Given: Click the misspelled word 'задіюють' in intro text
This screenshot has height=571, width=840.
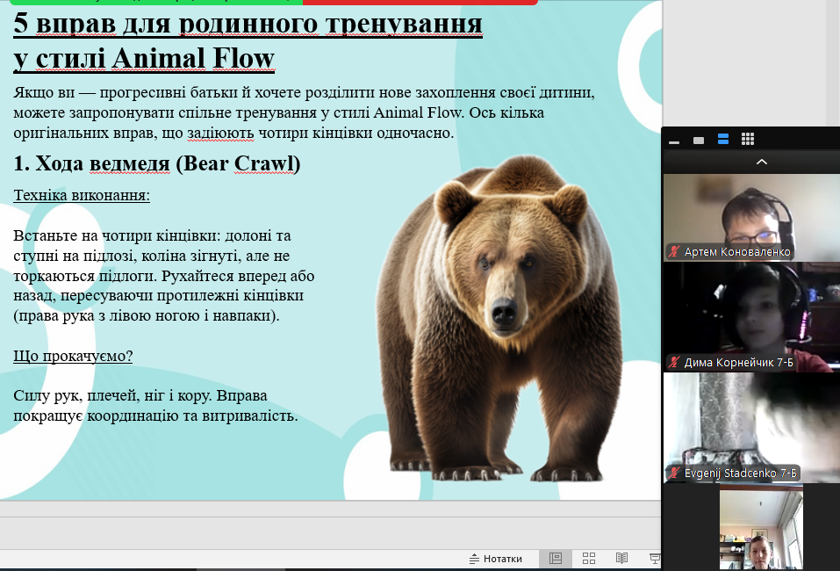Looking at the screenshot, I should (x=220, y=133).
